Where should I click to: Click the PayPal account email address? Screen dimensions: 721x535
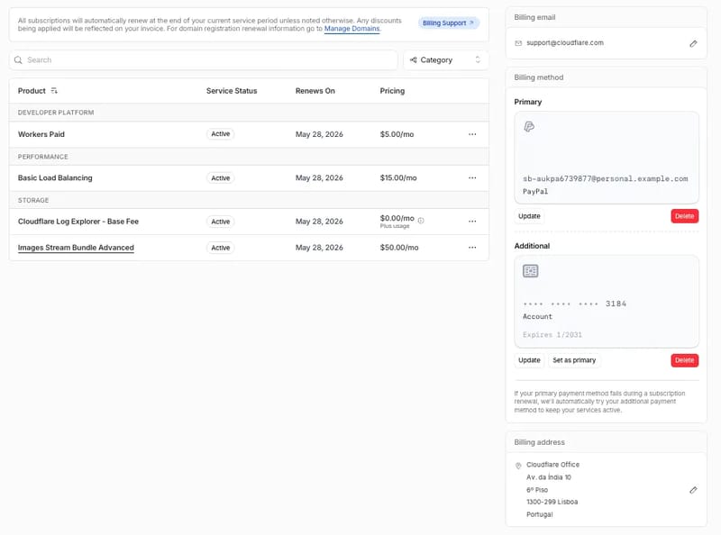[x=605, y=179]
